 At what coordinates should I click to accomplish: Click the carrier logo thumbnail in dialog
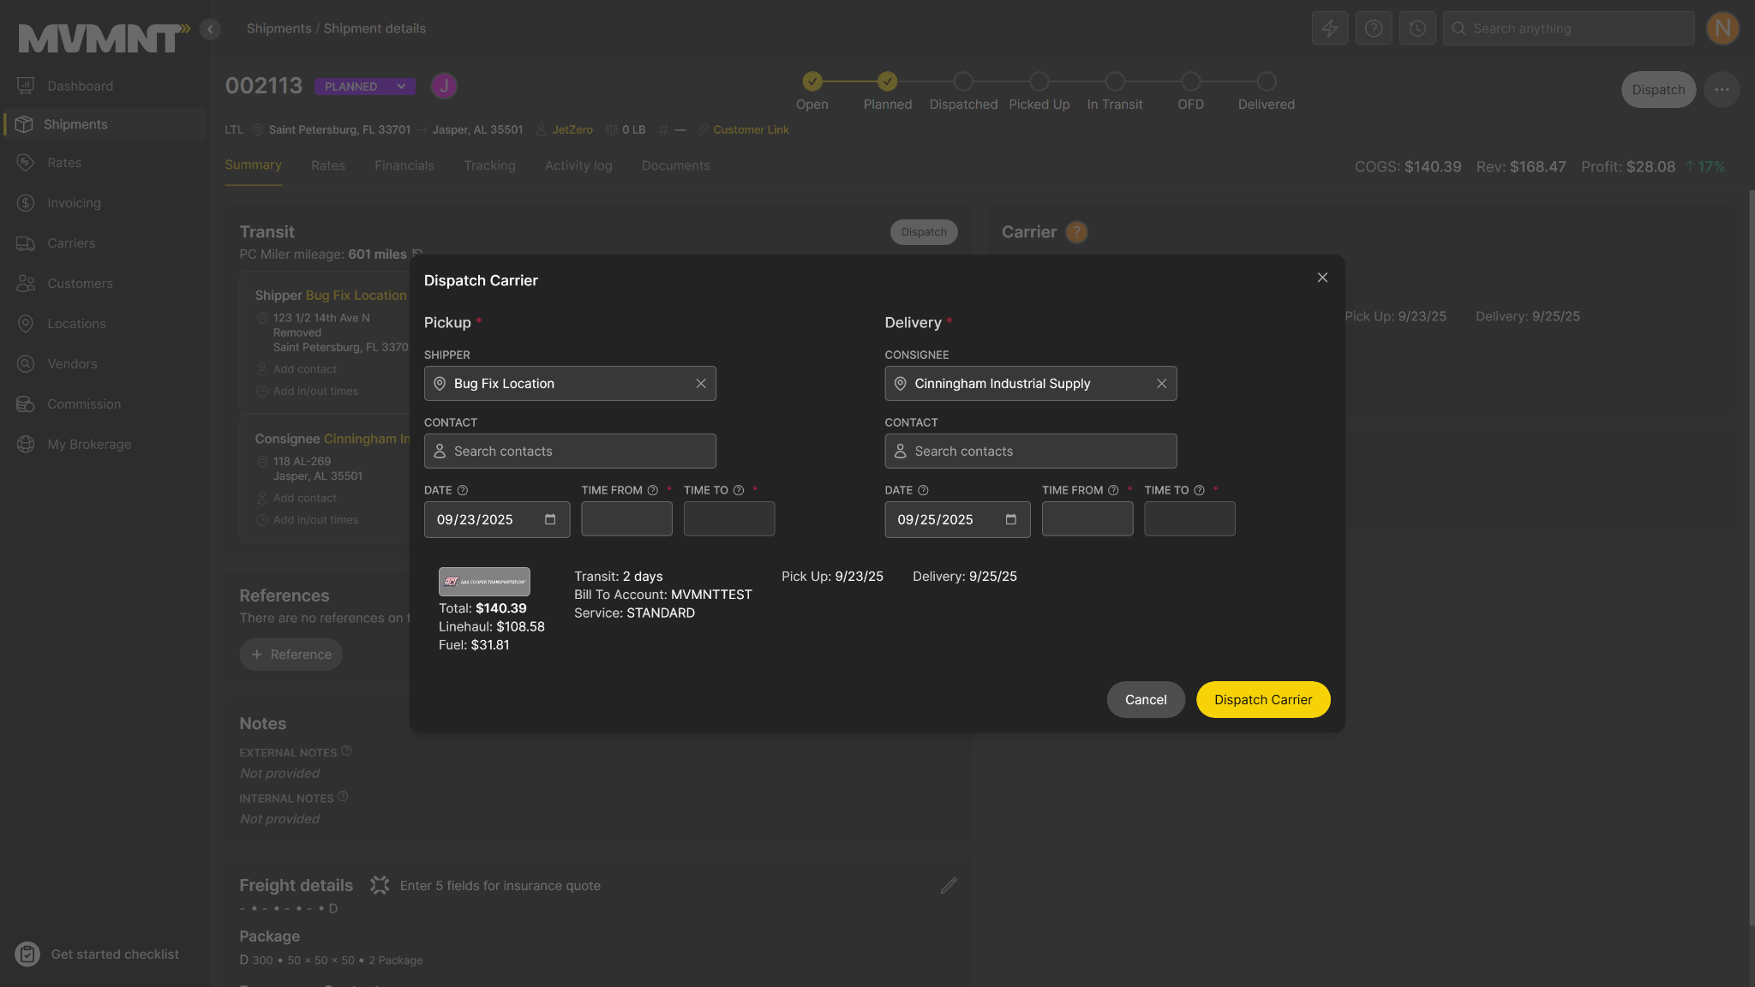point(484,582)
